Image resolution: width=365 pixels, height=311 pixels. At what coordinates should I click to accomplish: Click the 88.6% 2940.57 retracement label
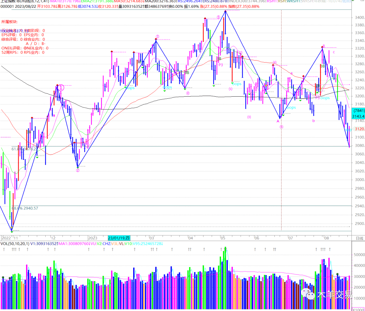(x=25, y=208)
